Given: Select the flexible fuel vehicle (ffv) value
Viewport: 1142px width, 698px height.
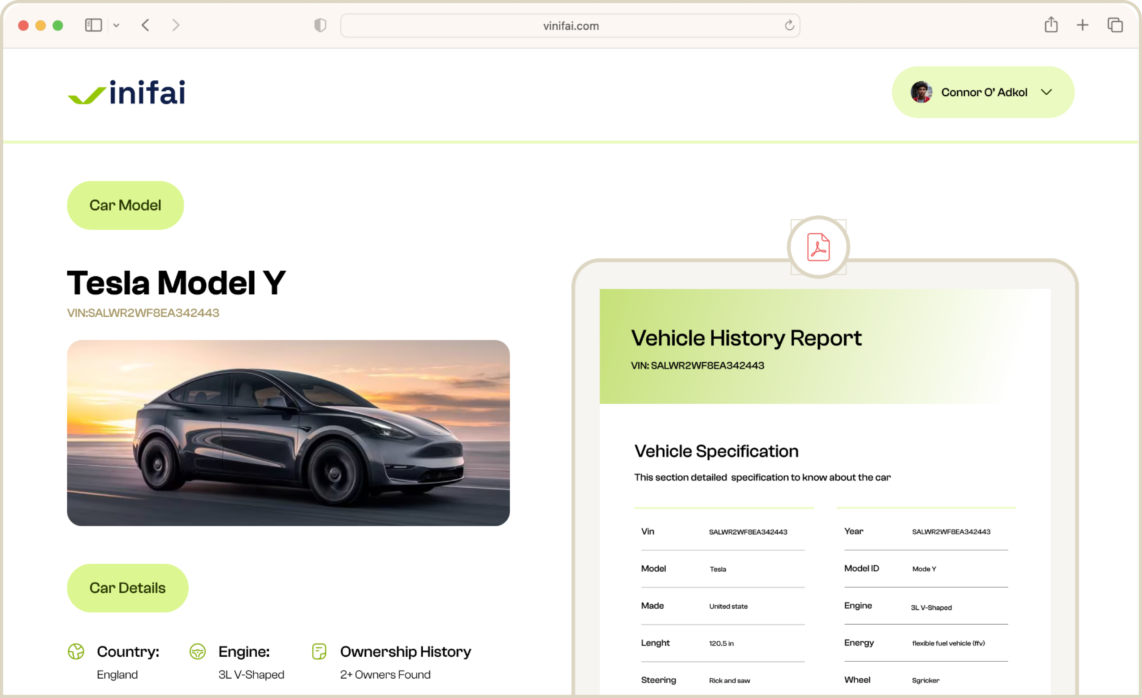Looking at the screenshot, I should pyautogui.click(x=948, y=644).
